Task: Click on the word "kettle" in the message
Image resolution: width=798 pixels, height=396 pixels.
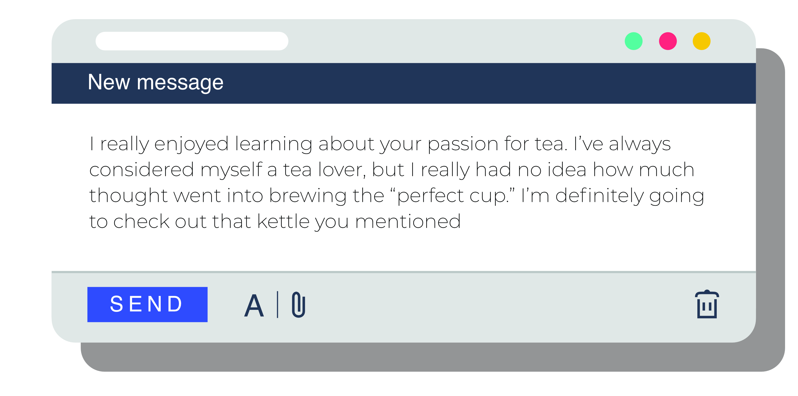Action: coord(283,221)
